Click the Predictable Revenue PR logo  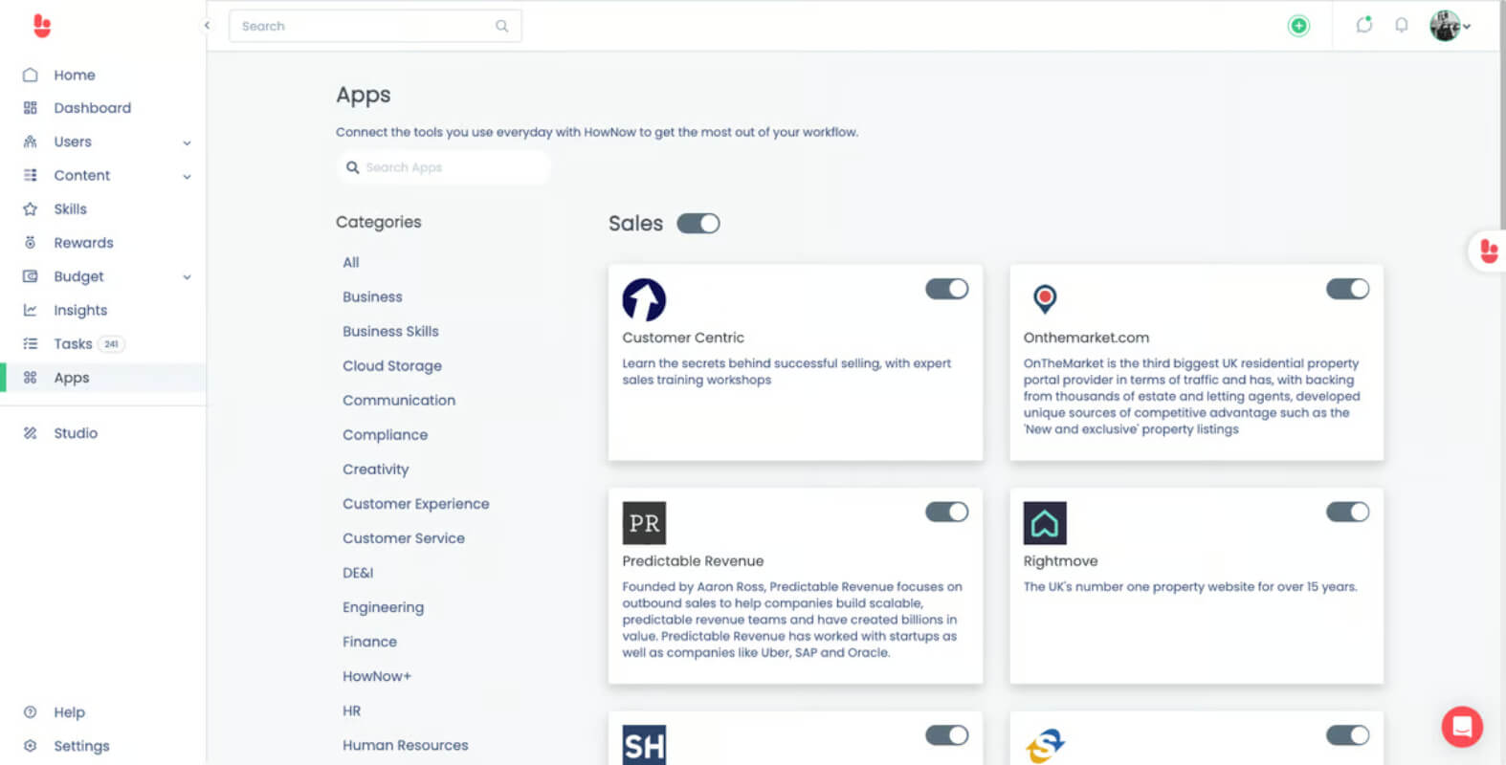coord(644,523)
